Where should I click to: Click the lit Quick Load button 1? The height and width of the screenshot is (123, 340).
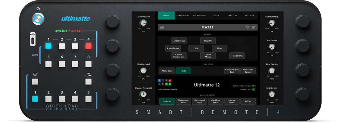click(x=35, y=99)
